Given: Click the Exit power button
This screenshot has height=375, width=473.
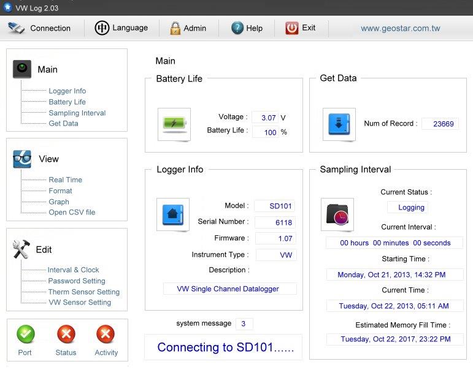Looking at the screenshot, I should (301, 28).
